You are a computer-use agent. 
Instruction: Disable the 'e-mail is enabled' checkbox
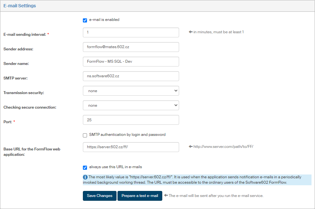click(x=85, y=20)
